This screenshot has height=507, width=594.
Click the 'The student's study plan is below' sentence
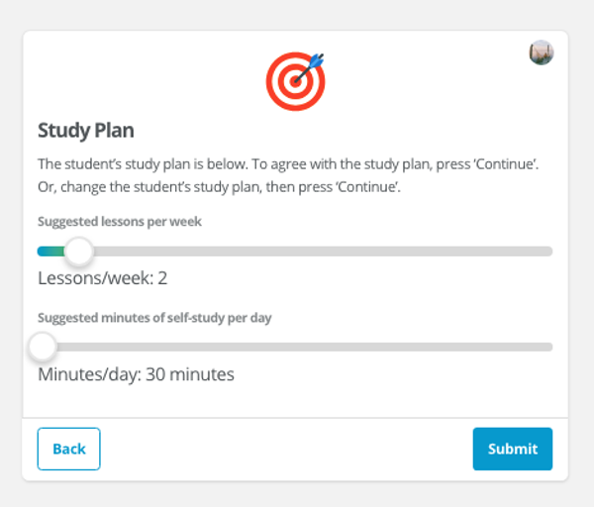click(x=143, y=164)
